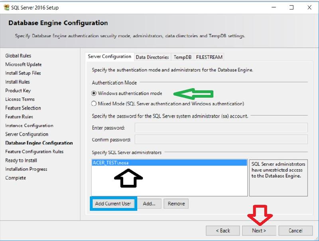Proceed with the Next button
The image size is (319, 241).
[258, 231]
